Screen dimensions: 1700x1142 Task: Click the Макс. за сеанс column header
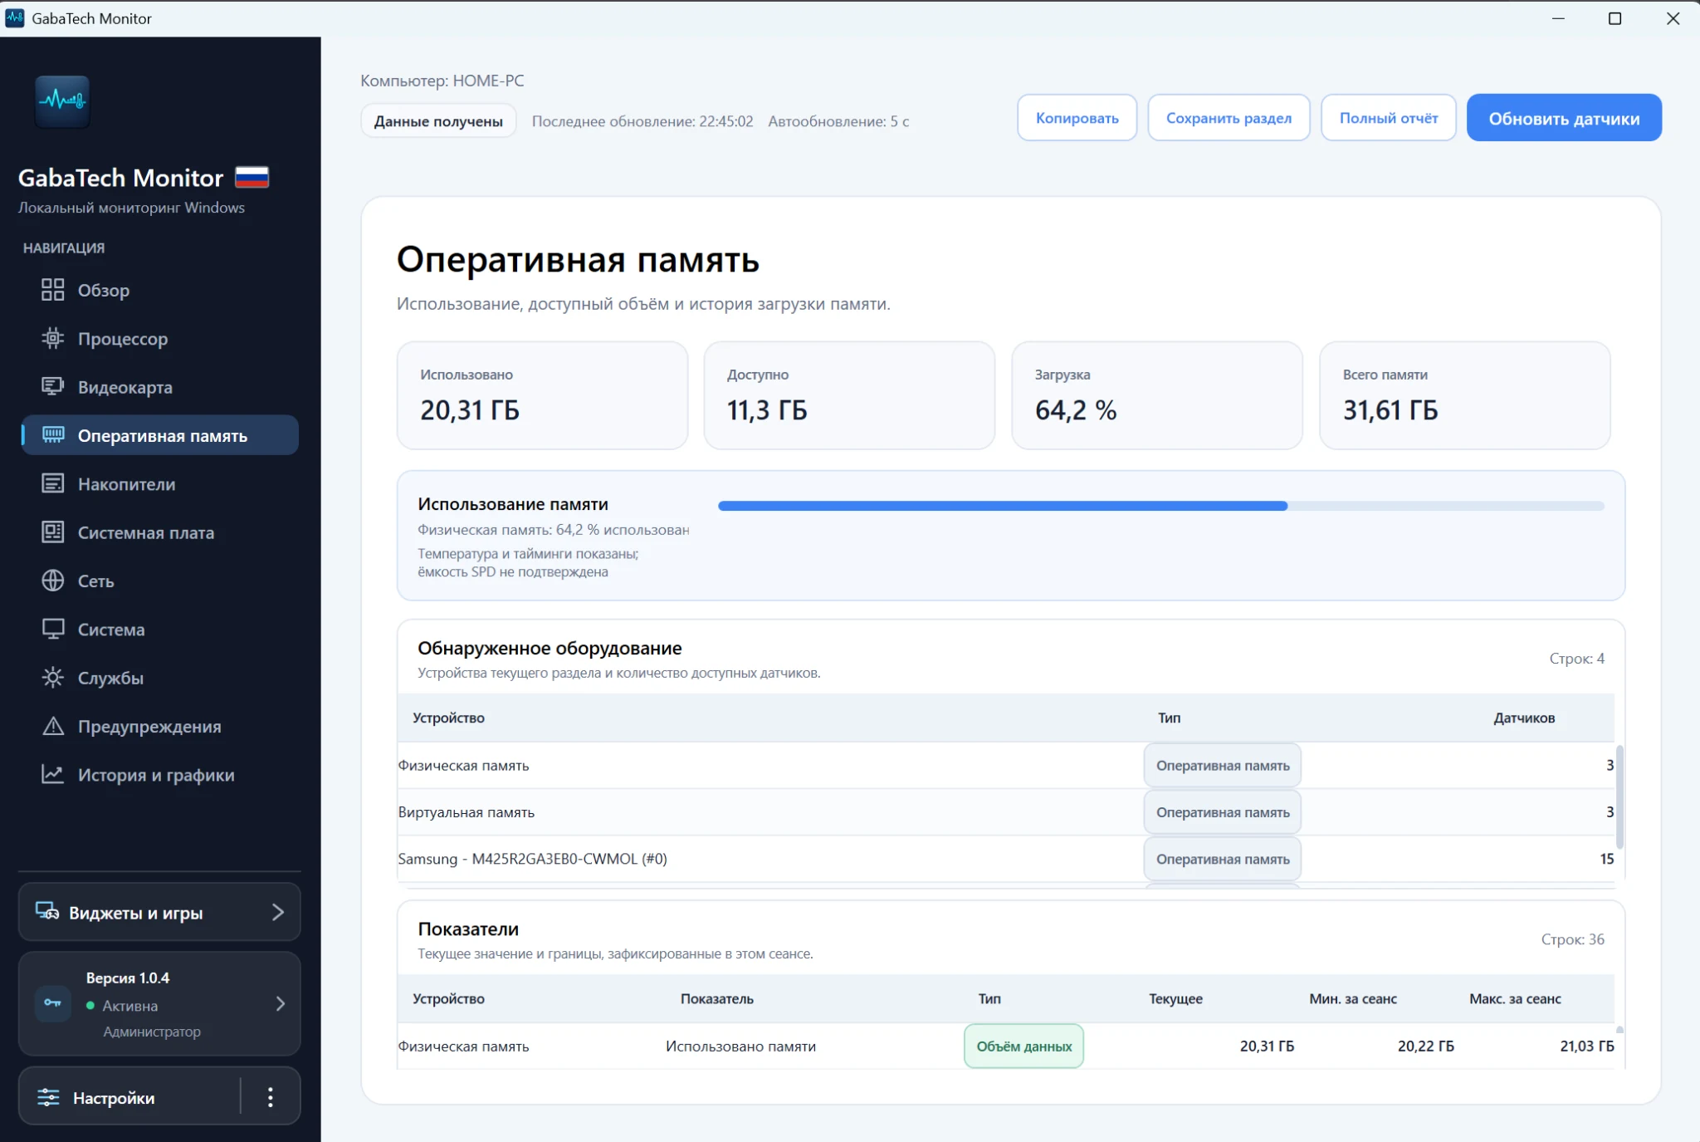tap(1515, 998)
